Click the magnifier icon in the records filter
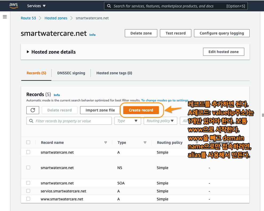Viewport: 264px width, 211px height. tap(31, 121)
